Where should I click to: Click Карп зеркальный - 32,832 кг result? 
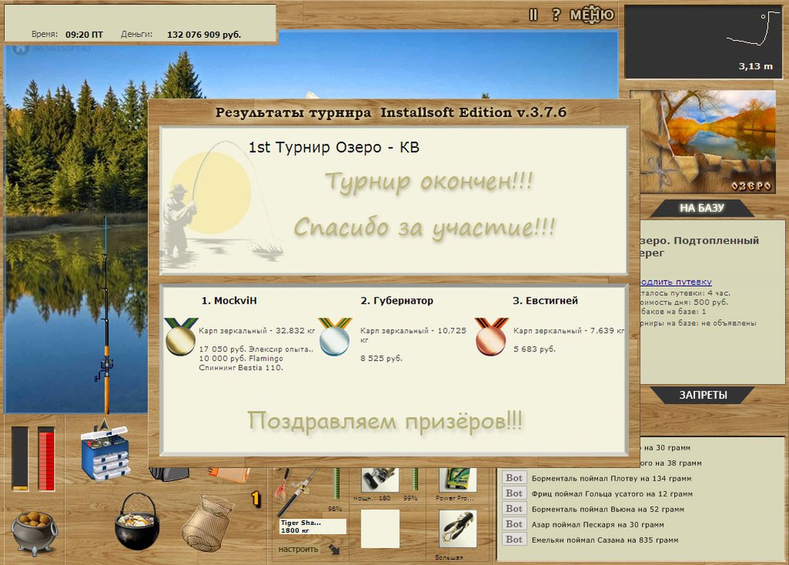click(257, 331)
